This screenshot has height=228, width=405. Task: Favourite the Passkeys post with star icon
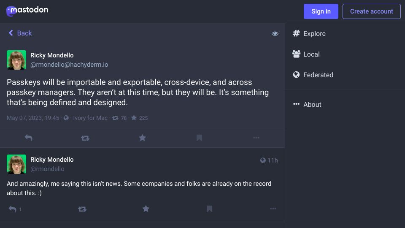pyautogui.click(x=142, y=138)
